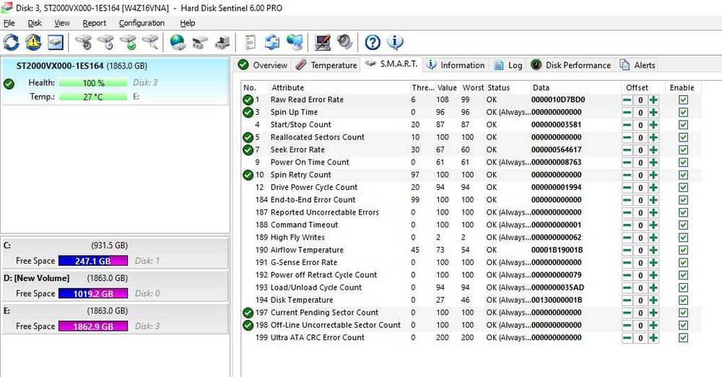The width and height of the screenshot is (722, 377).
Task: Toggle Enable checkbox for Raw Read Error Rate
Action: click(683, 100)
